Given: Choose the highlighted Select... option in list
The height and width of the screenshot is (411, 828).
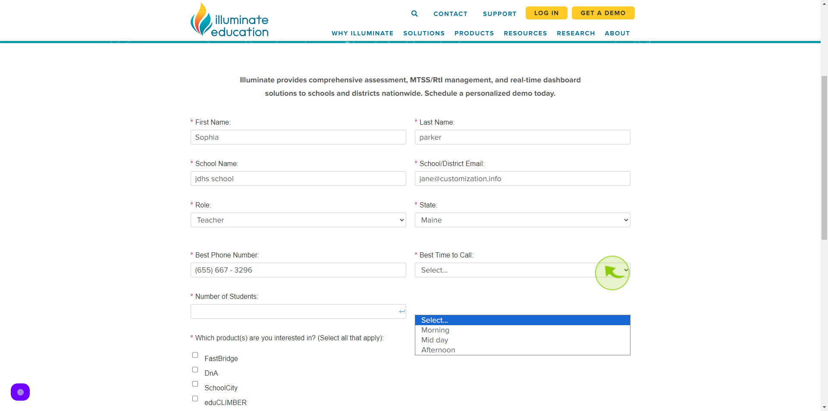Looking at the screenshot, I should (x=523, y=320).
